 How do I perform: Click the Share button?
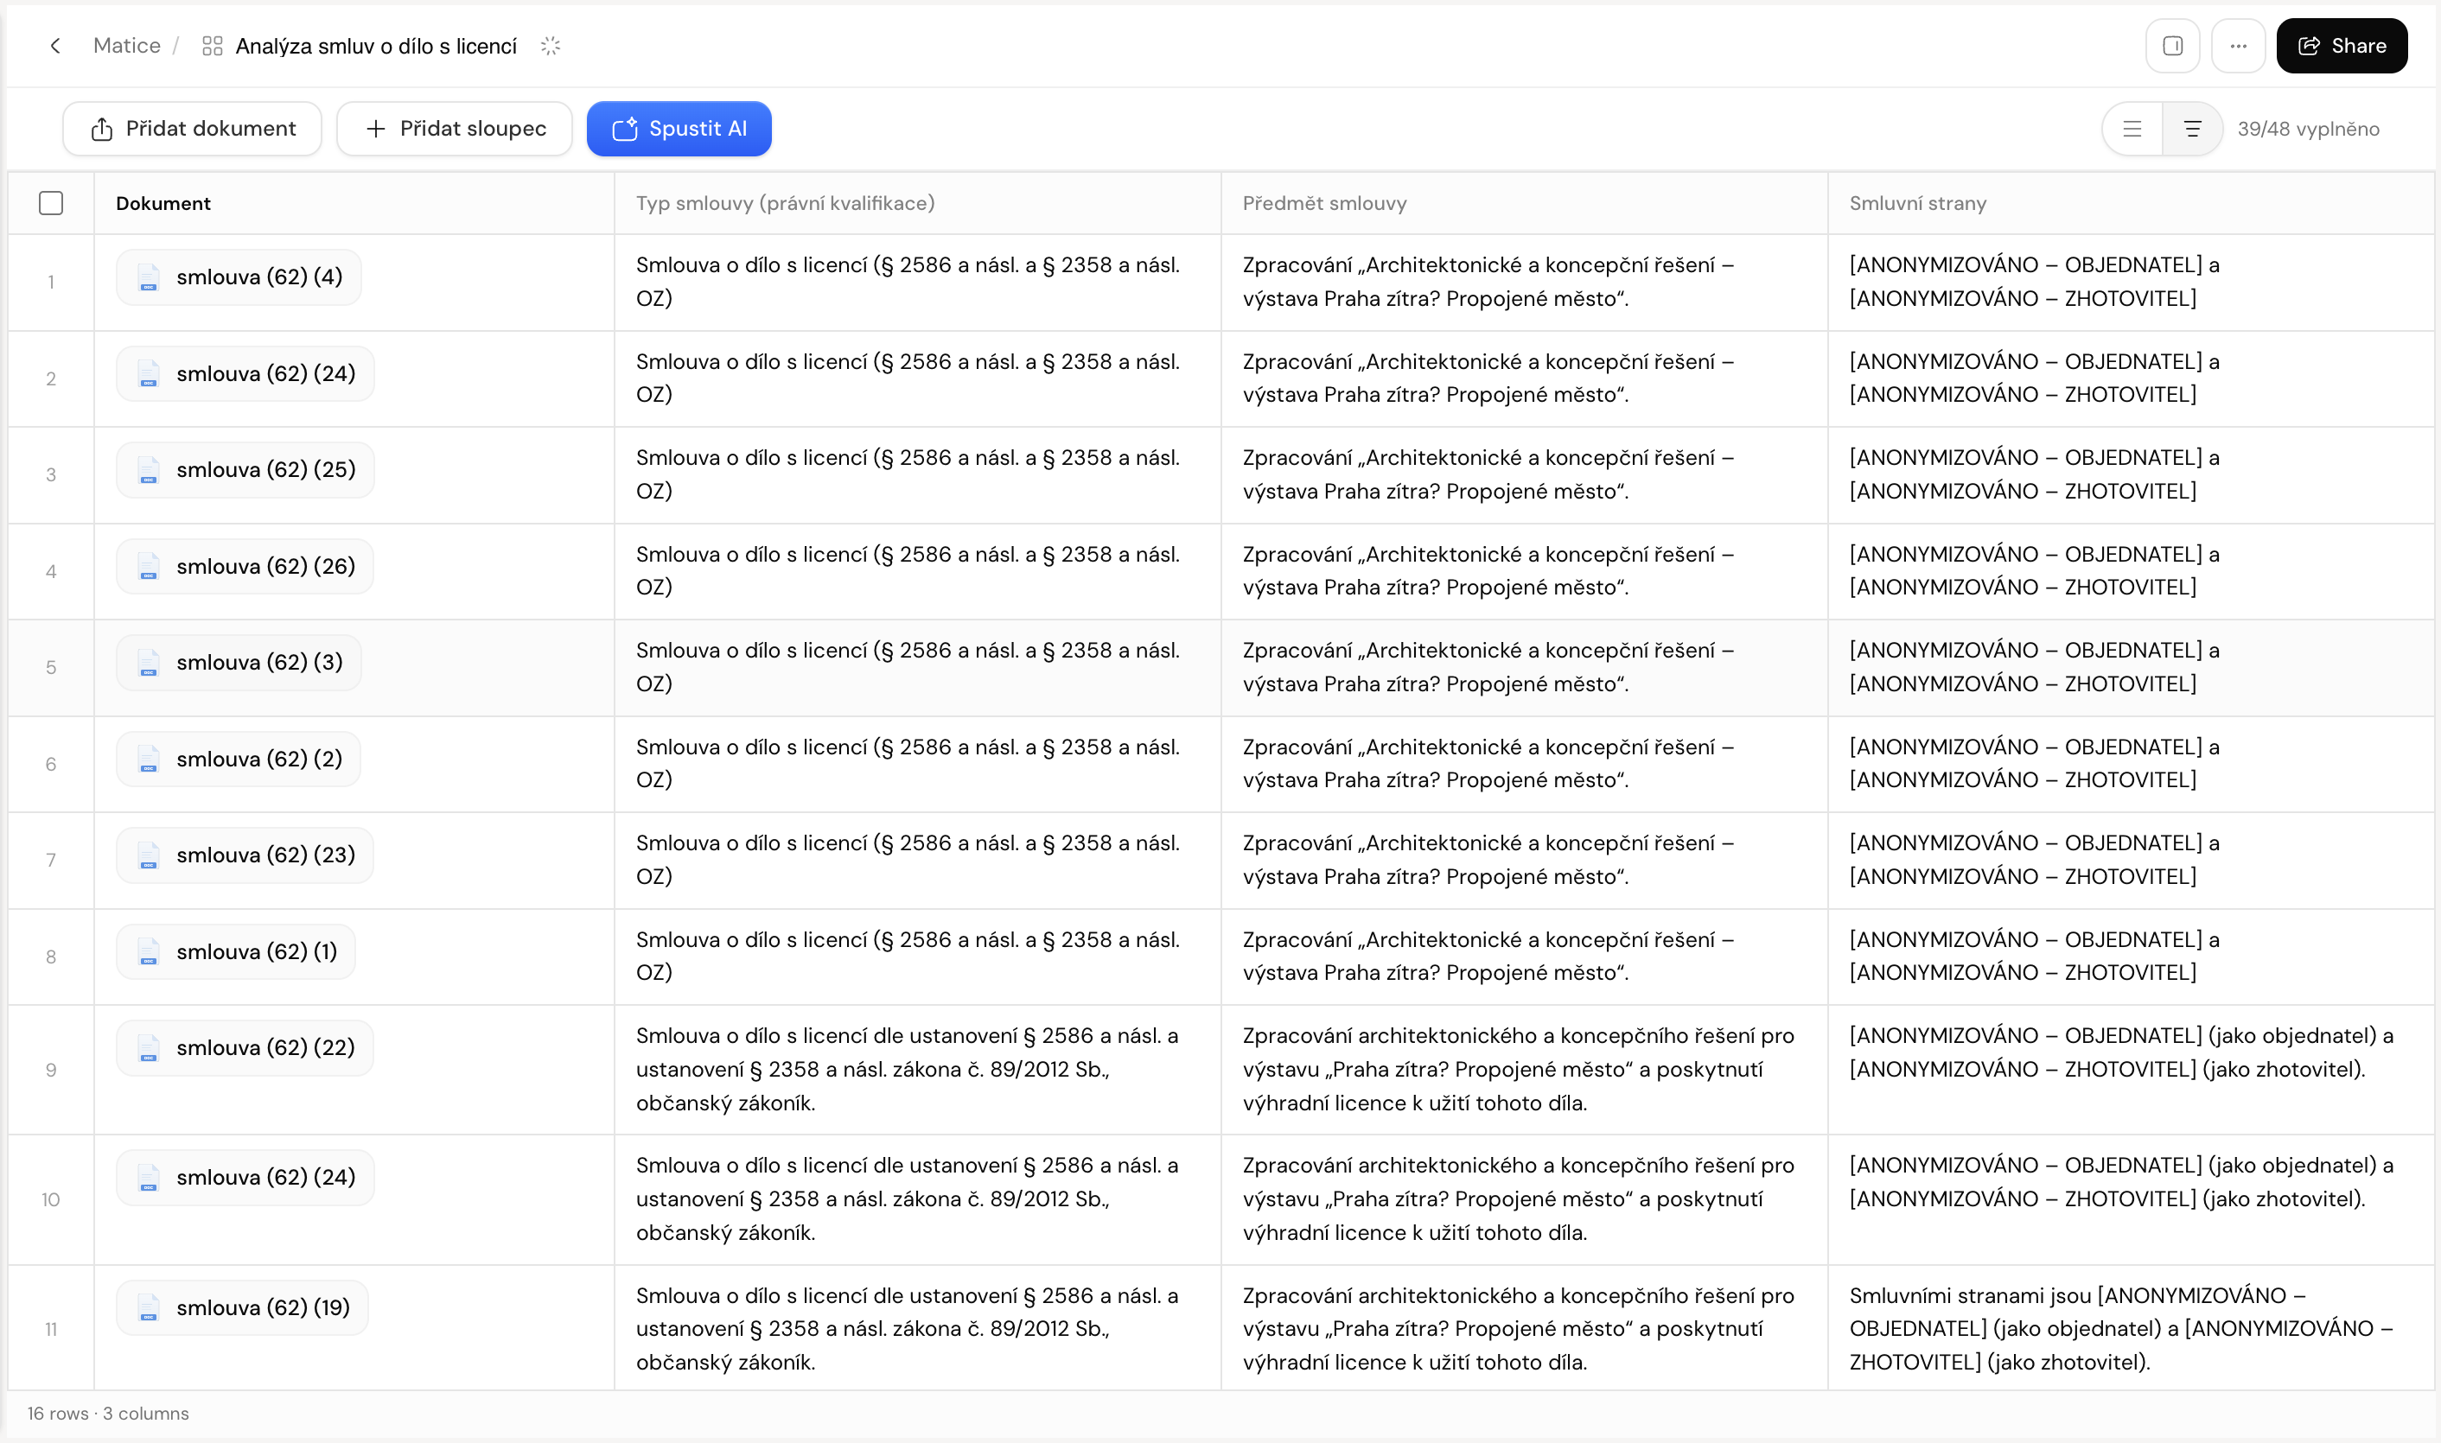2342,46
